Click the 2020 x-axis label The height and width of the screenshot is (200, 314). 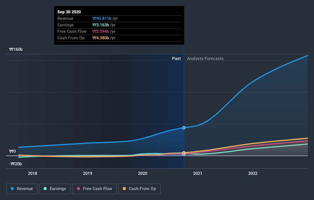click(143, 173)
